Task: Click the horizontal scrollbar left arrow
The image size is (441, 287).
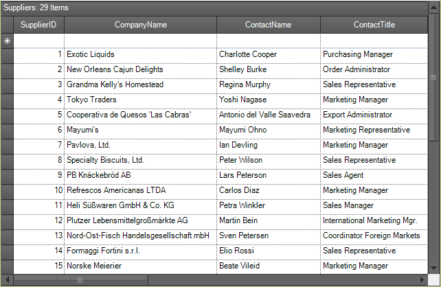Action: pyautogui.click(x=8, y=279)
